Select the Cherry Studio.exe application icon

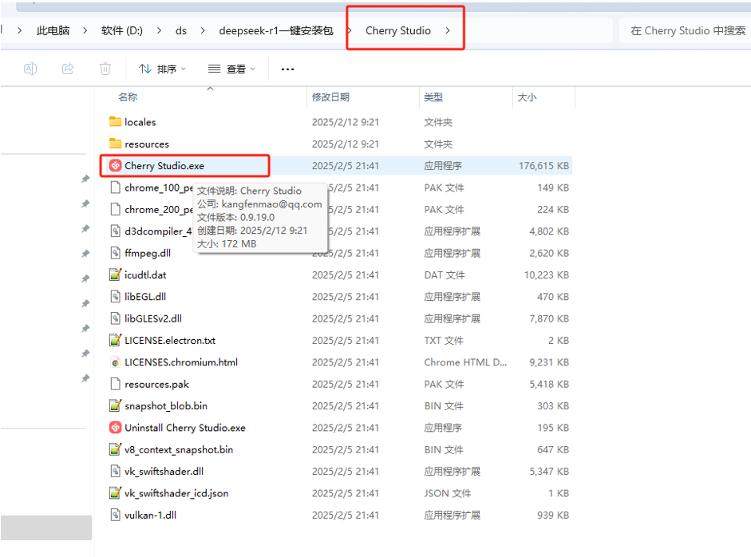tap(115, 166)
